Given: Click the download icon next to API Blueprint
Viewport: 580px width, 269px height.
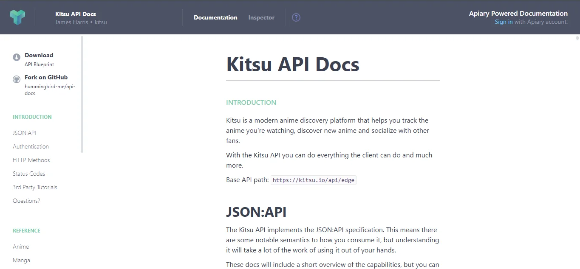Looking at the screenshot, I should tap(16, 57).
